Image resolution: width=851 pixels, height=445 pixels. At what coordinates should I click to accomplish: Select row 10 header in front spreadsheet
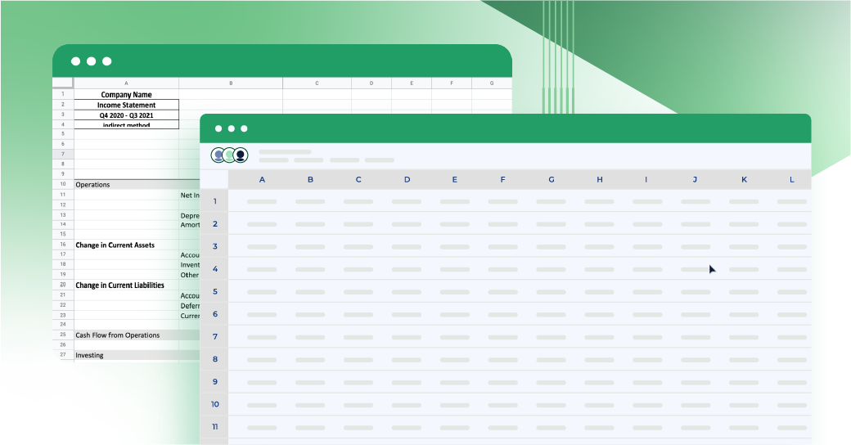click(215, 404)
